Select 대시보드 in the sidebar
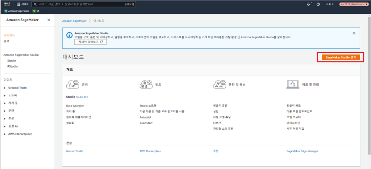This screenshot has height=169, width=371. coord(9,35)
